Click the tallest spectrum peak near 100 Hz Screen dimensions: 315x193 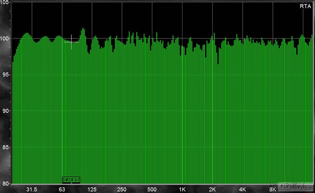point(83,30)
